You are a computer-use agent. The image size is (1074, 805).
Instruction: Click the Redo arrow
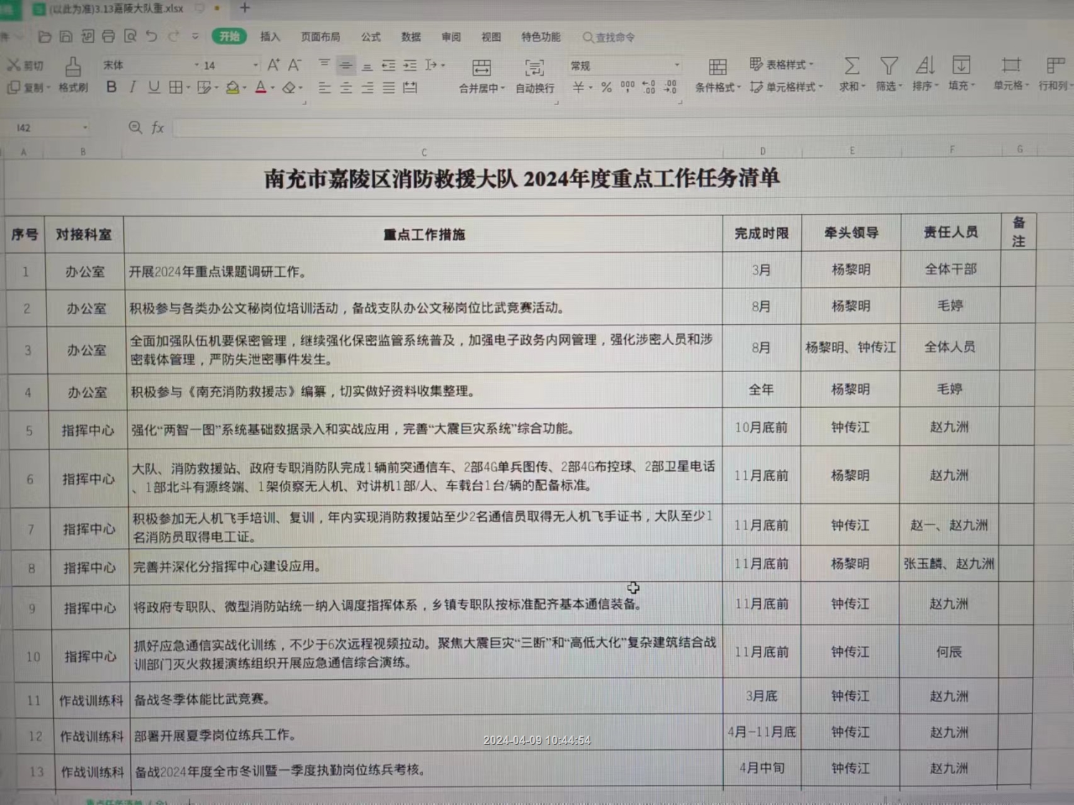tap(173, 36)
